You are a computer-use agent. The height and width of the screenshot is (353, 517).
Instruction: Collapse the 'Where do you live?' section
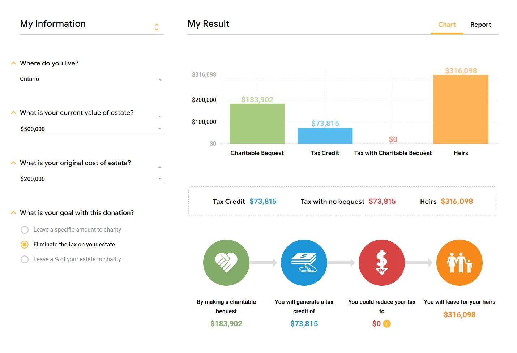click(13, 63)
